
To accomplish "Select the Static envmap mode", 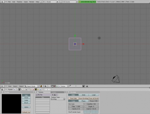I will pos(73,95).
